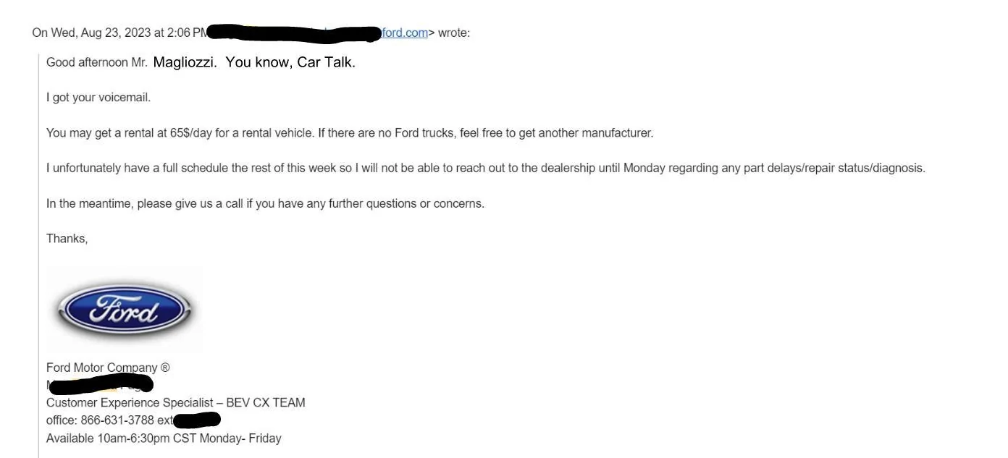Open the ford.com email address link
Image resolution: width=1008 pixels, height=458 pixels.
tap(404, 33)
